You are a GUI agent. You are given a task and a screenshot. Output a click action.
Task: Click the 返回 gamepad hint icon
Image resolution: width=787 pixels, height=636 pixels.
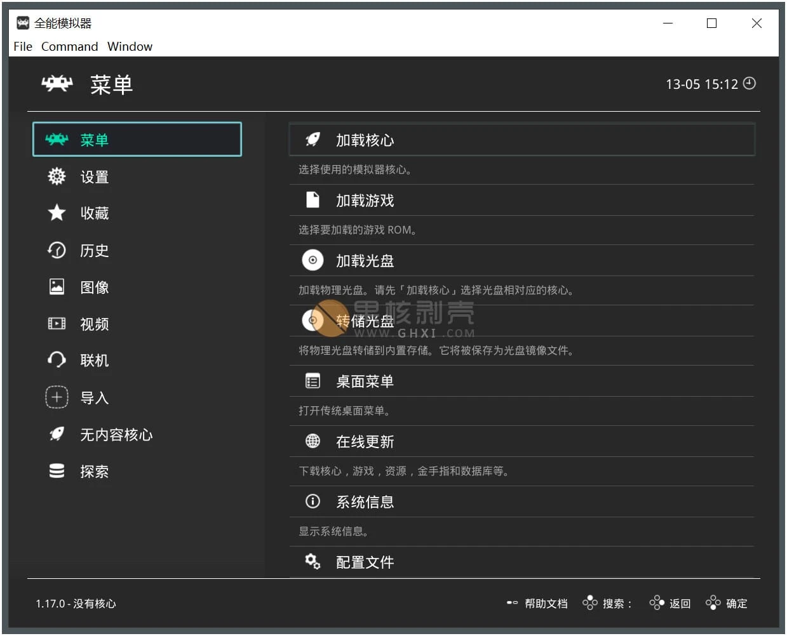(657, 602)
